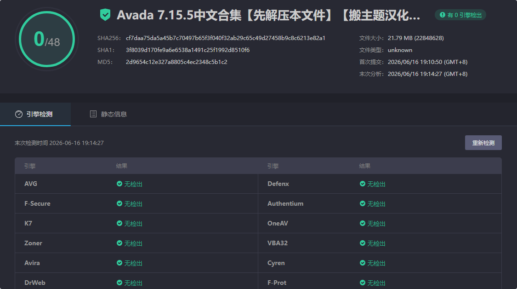Click the OneAV engine name
The width and height of the screenshot is (517, 289).
[x=278, y=223]
